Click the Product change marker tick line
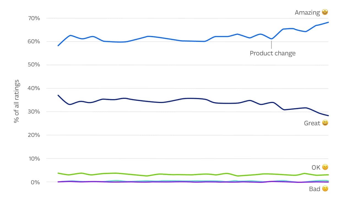 pyautogui.click(x=271, y=44)
